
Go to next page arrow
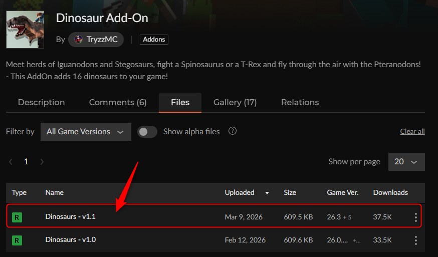(42, 162)
